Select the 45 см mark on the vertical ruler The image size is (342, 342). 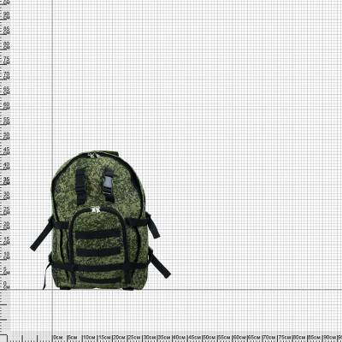tap(6, 150)
